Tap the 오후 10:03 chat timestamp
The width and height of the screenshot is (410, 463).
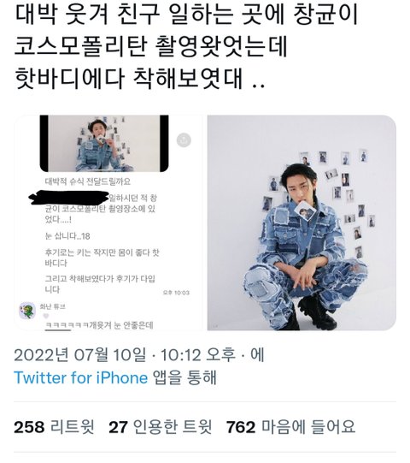point(176,293)
